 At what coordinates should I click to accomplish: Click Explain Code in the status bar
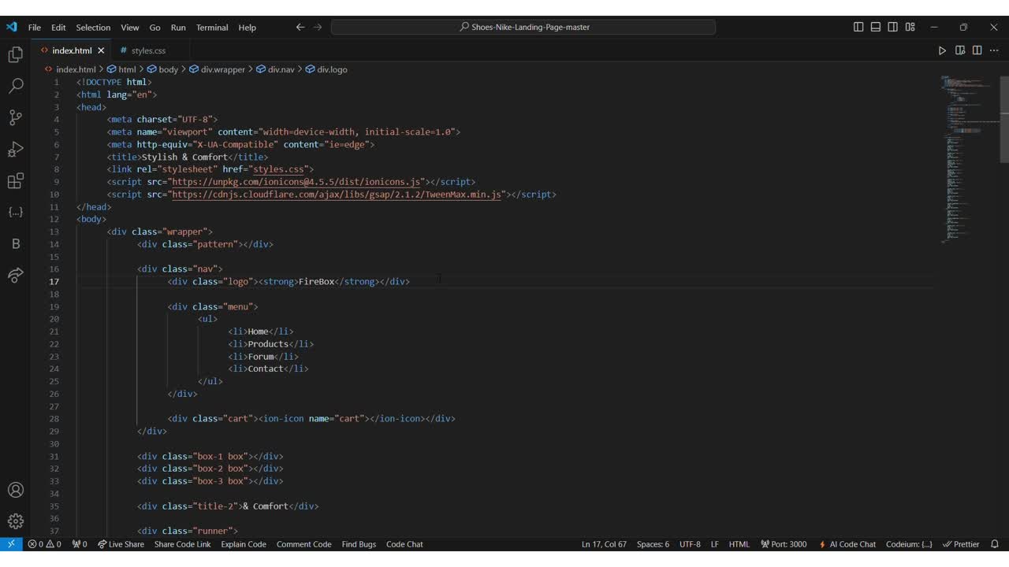click(244, 544)
